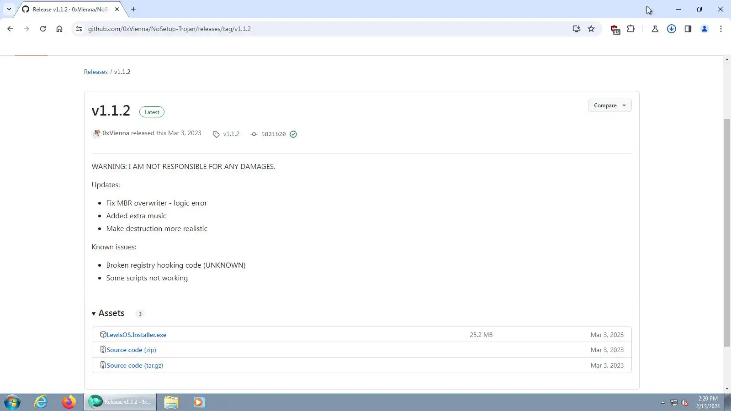The height and width of the screenshot is (411, 731).
Task: Click the network tray icon
Action: pyautogui.click(x=674, y=402)
